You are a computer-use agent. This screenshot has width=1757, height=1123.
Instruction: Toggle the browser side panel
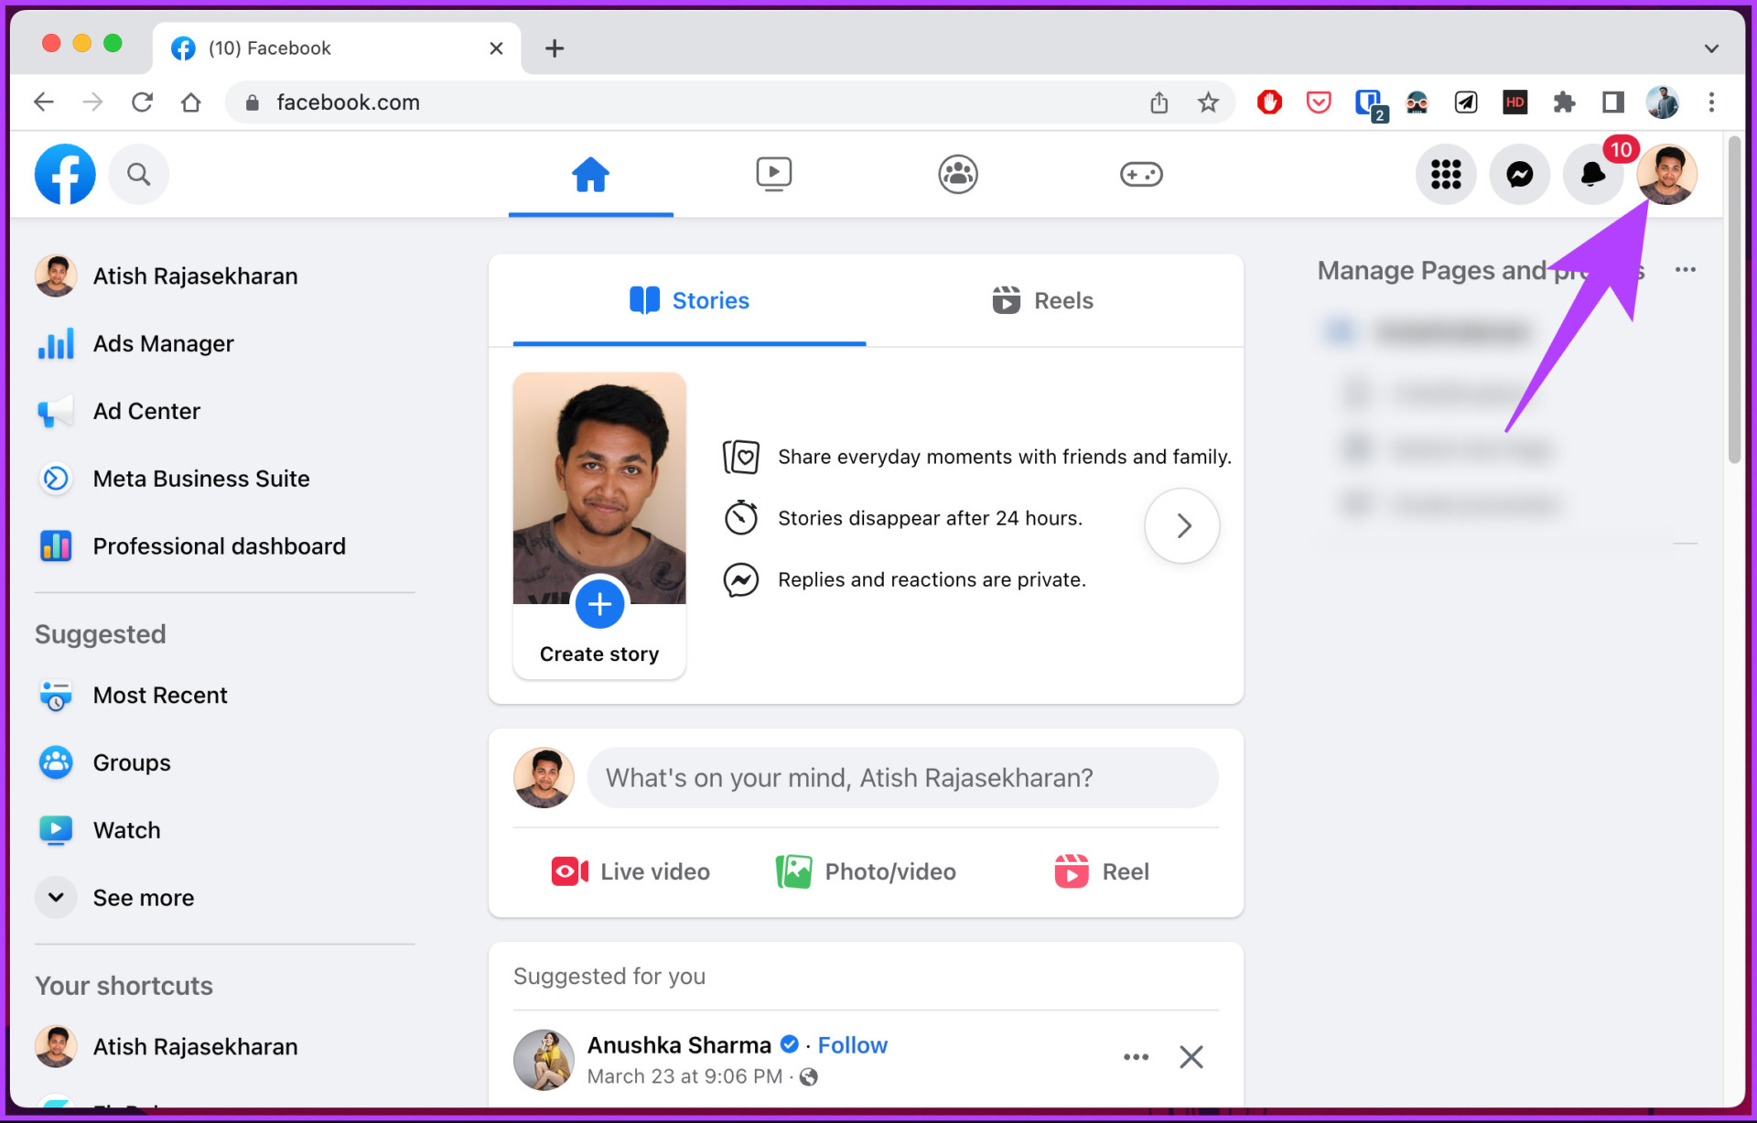1612,102
